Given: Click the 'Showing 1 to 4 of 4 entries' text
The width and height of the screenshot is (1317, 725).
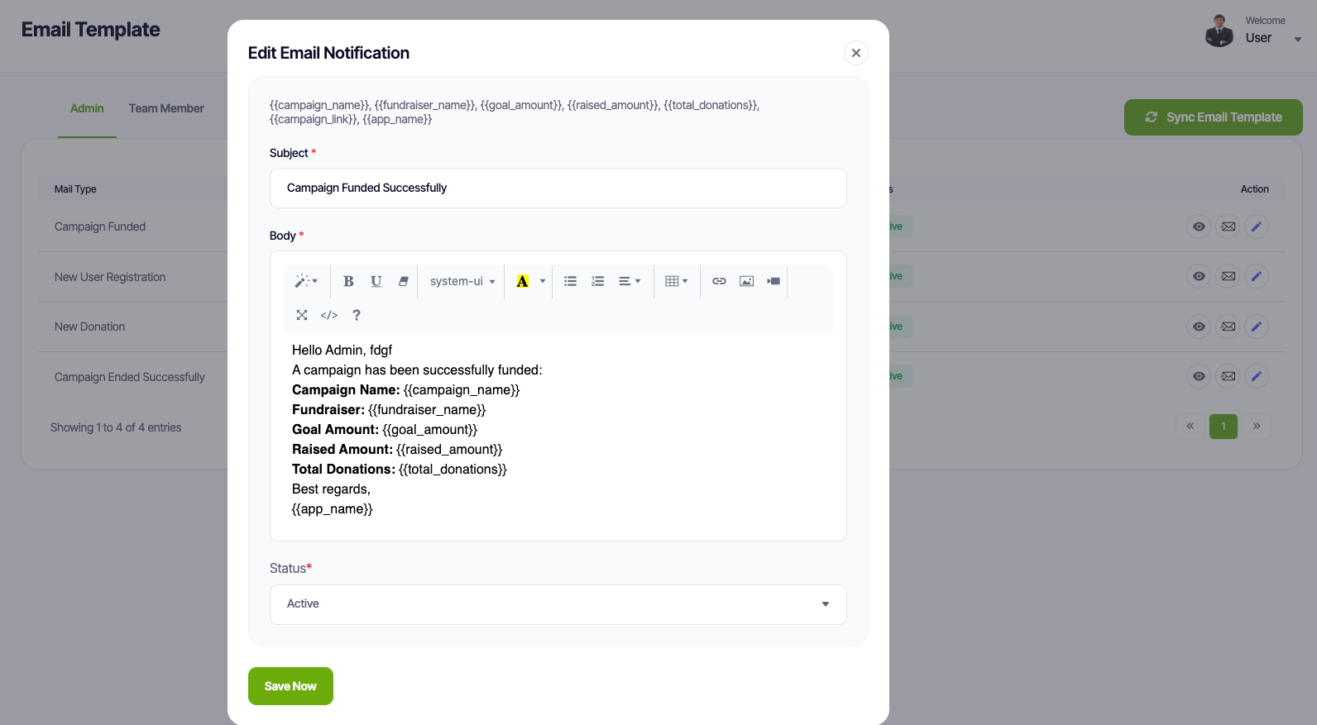Looking at the screenshot, I should point(116,427).
